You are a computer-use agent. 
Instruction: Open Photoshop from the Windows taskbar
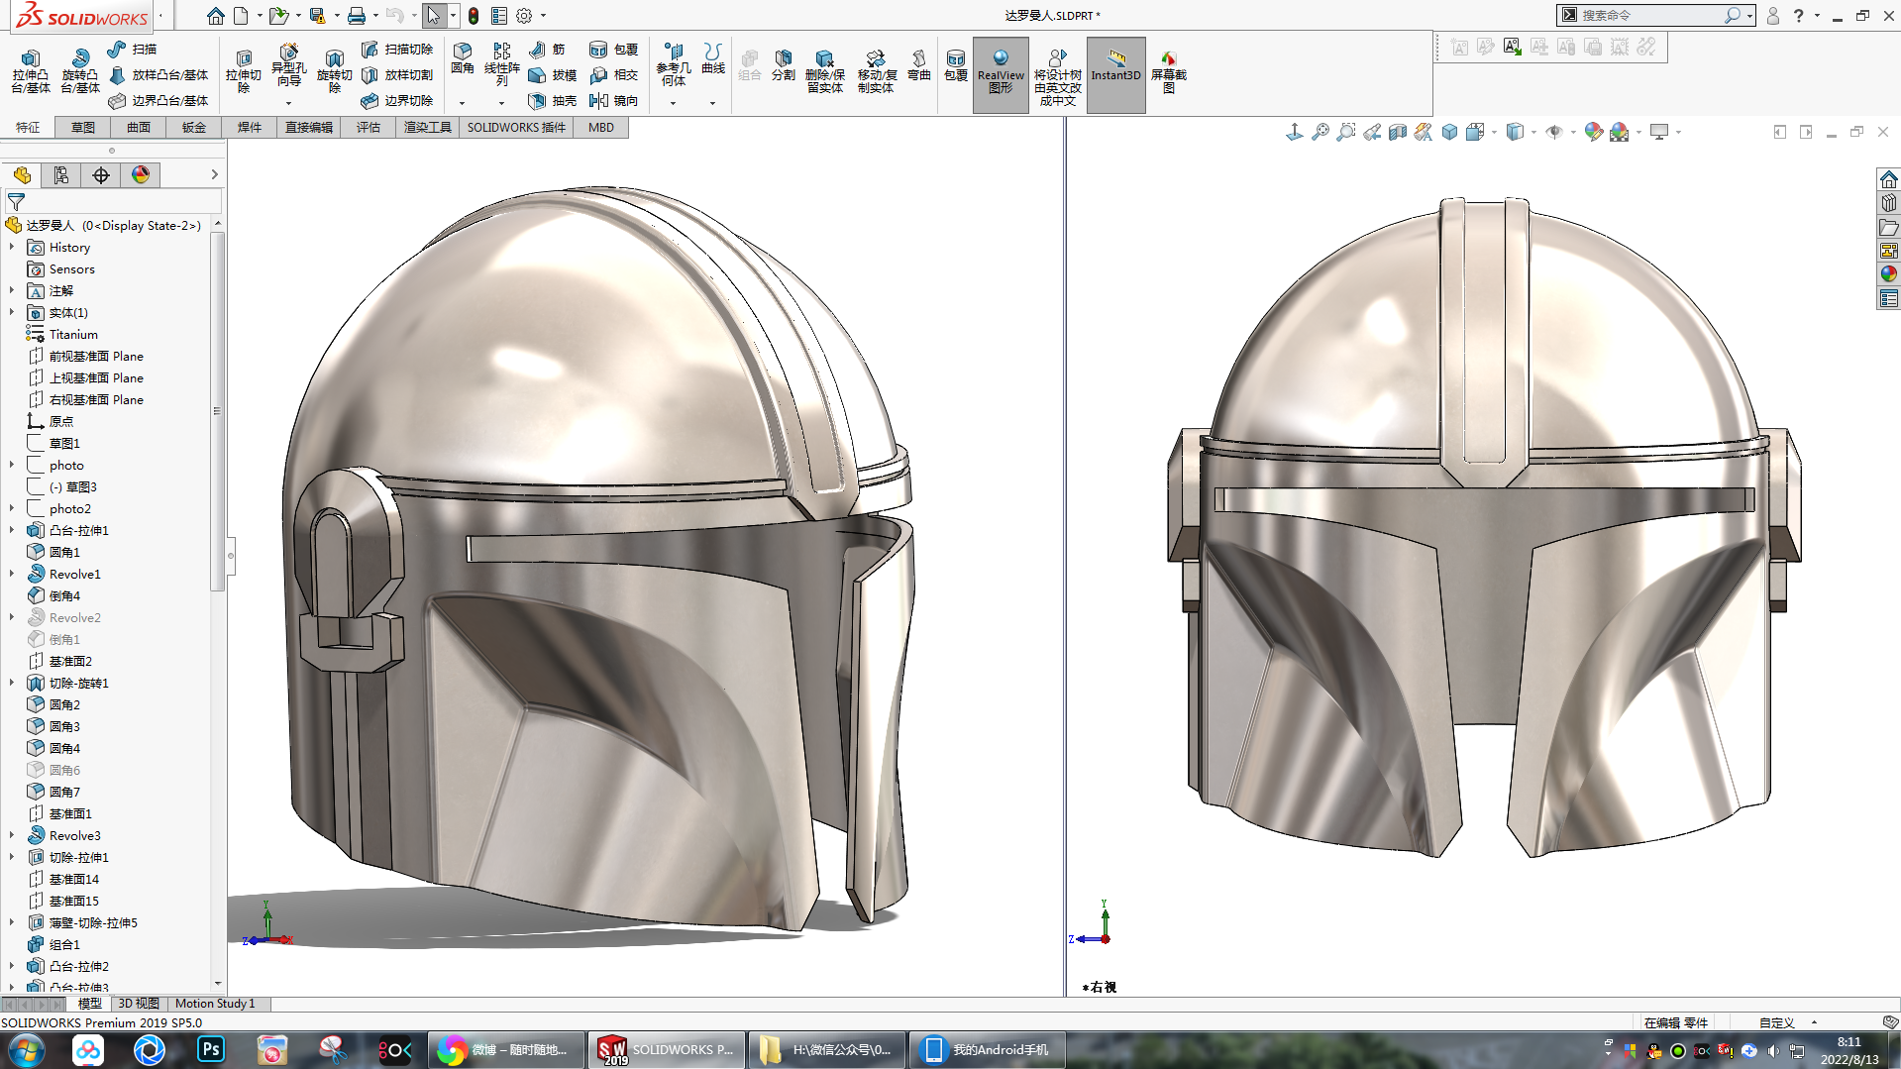click(211, 1049)
